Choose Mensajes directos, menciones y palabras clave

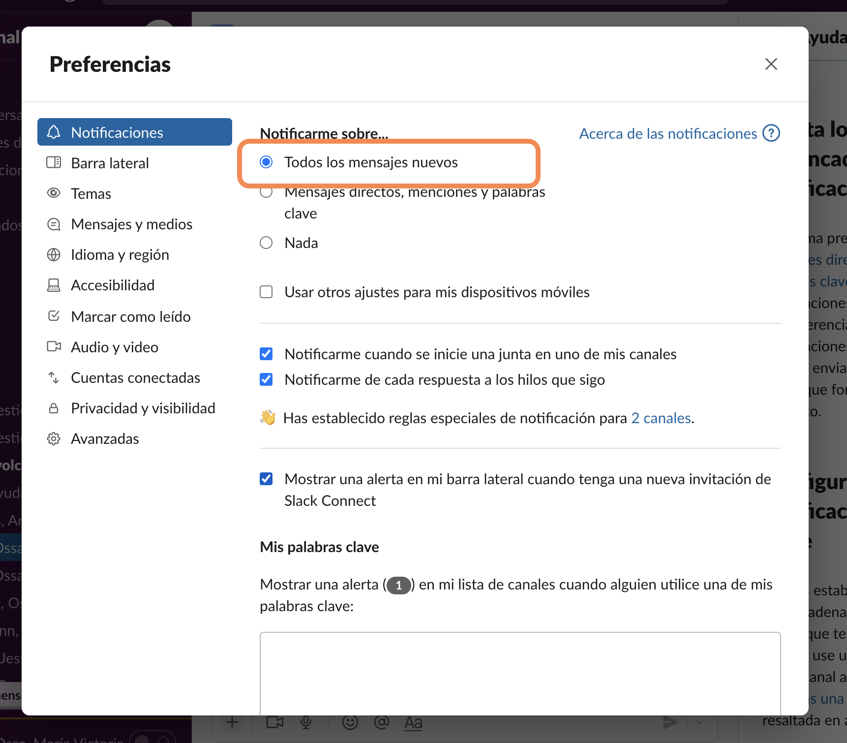tap(266, 192)
